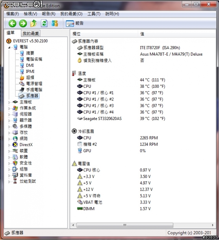
Task: Click the 冷卻風扇 fan icon
Action: [74, 131]
